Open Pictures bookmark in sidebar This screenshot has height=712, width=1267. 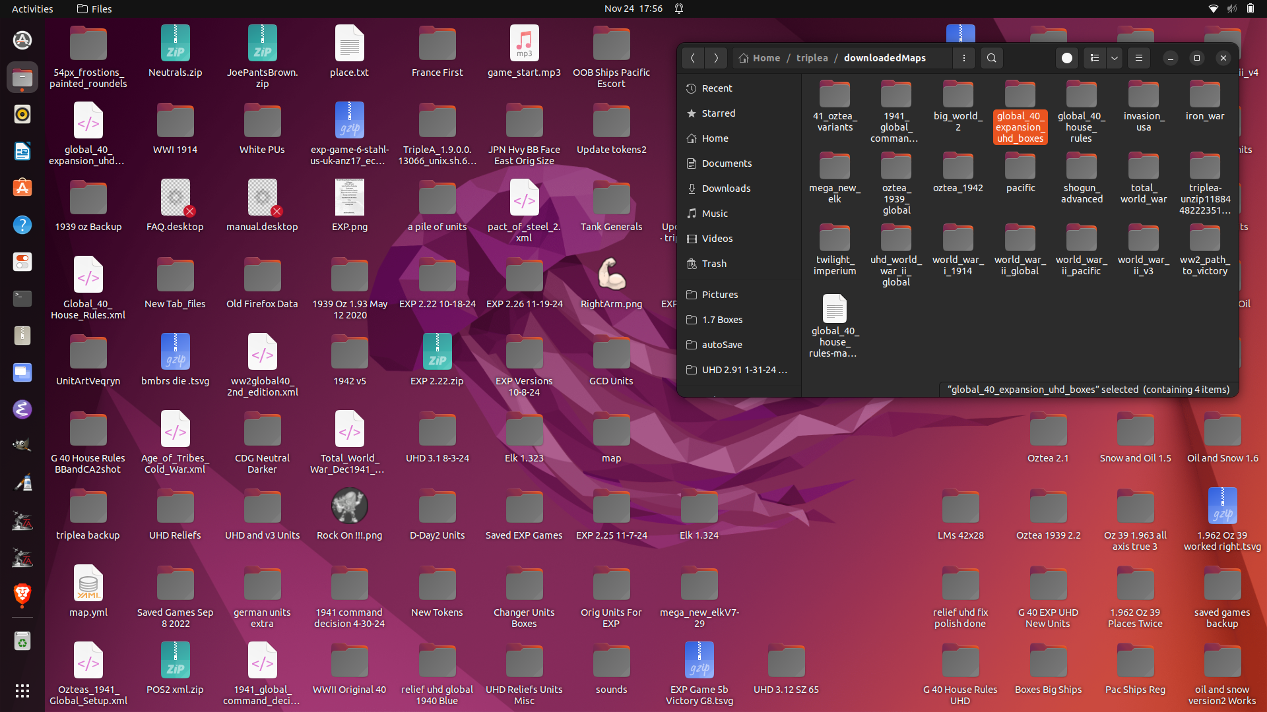739,295
